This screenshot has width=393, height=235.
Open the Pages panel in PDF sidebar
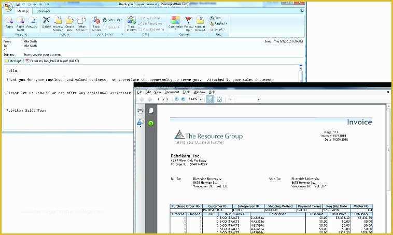tap(151, 110)
